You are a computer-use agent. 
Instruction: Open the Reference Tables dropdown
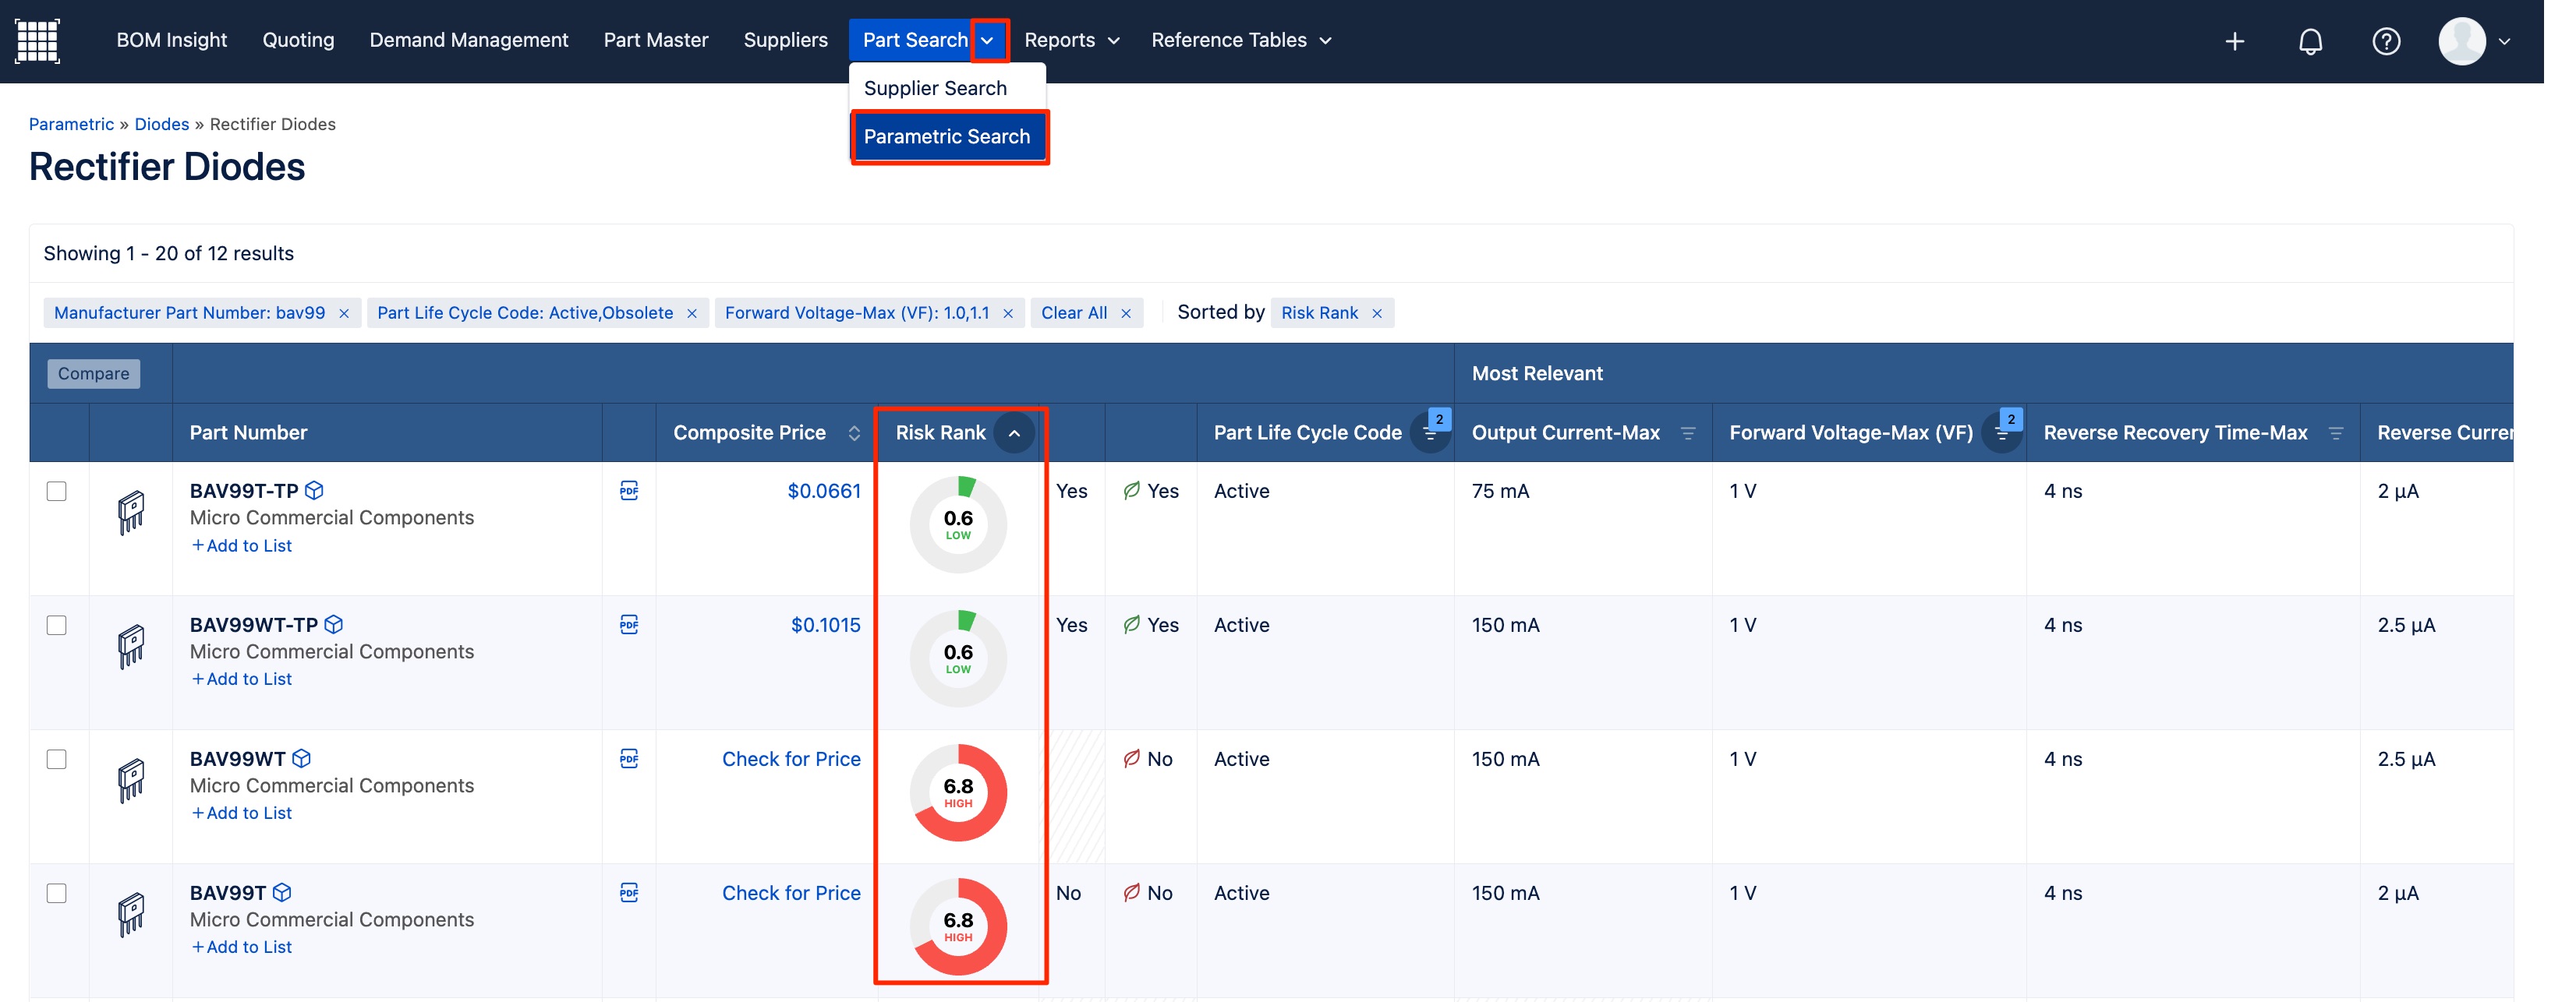click(x=1240, y=40)
